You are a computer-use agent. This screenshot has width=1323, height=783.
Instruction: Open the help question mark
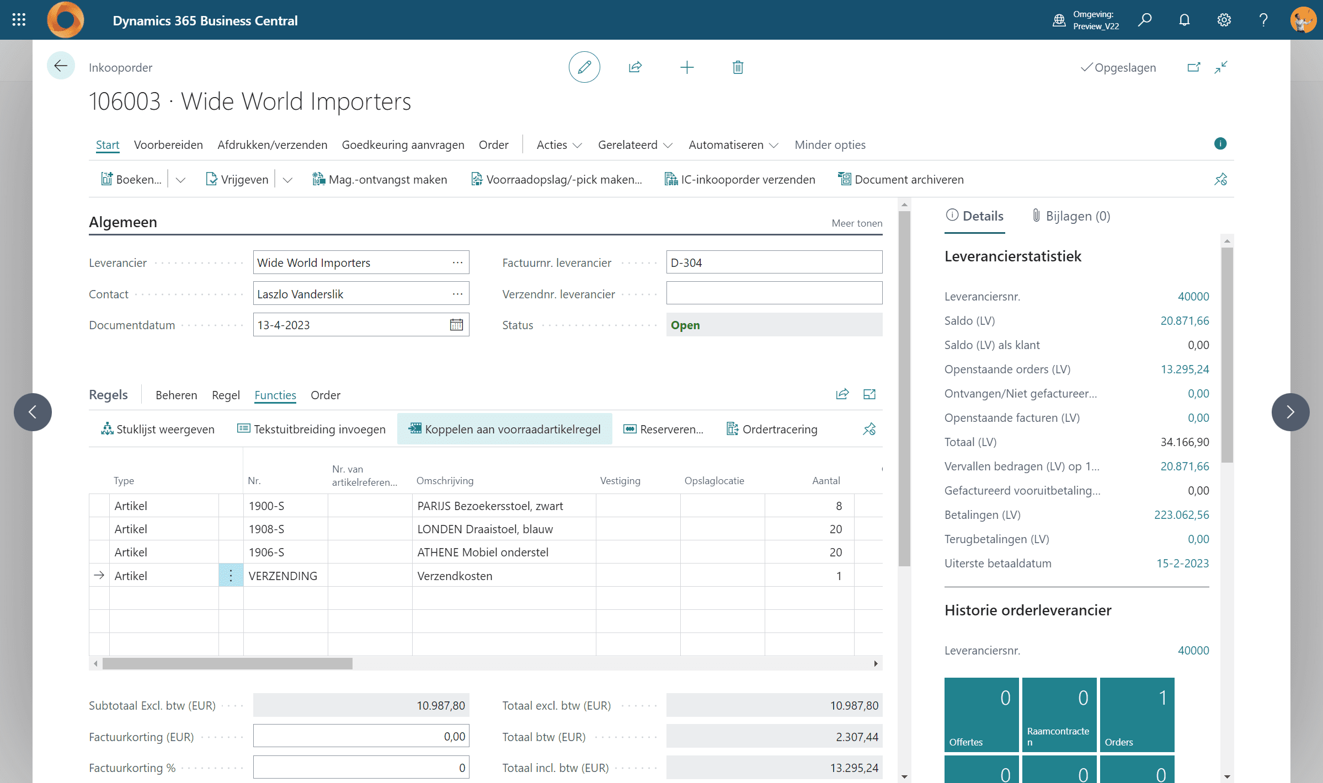1263,20
